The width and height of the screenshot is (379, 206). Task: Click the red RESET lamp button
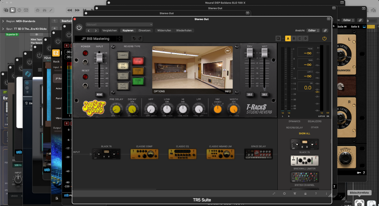85,77
